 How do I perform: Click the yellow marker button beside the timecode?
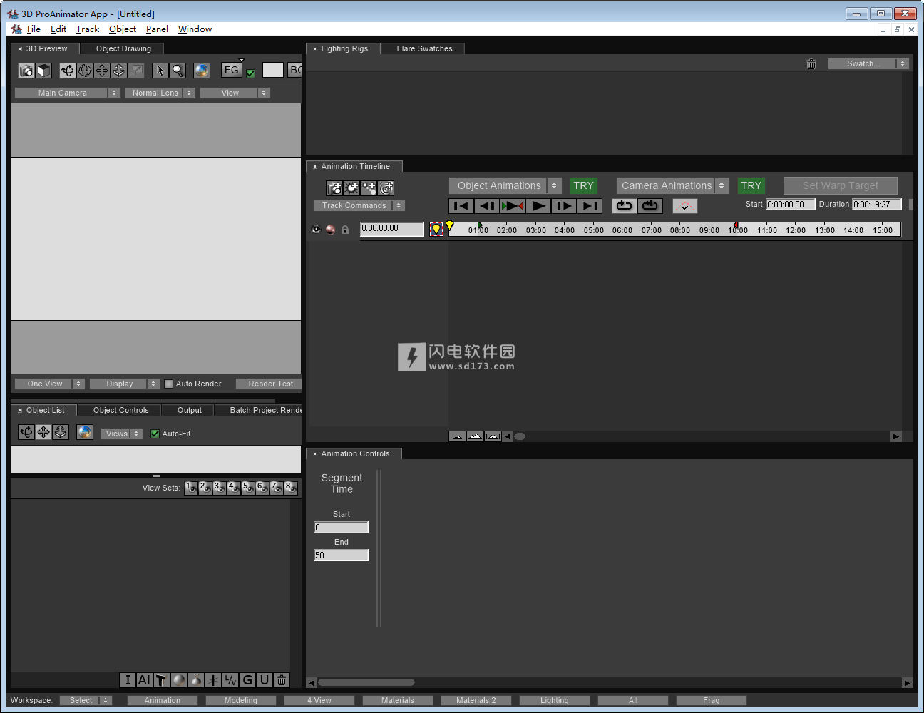click(x=436, y=229)
